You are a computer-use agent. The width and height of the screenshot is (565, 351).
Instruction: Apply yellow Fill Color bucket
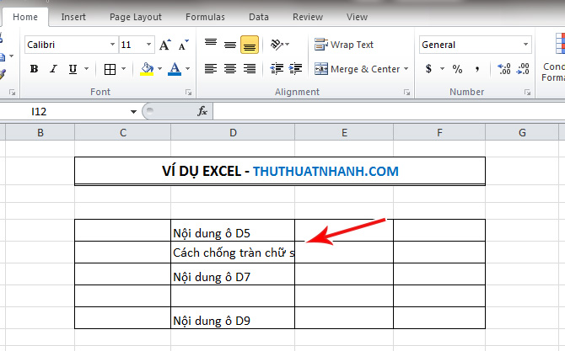147,69
